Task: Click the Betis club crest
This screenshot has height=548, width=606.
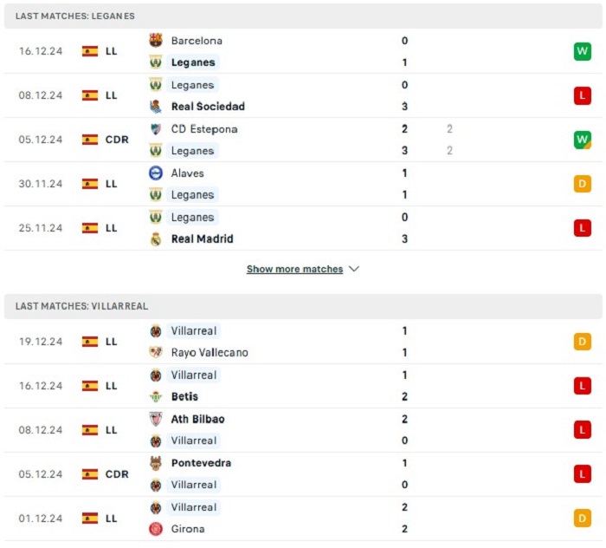Action: point(156,396)
